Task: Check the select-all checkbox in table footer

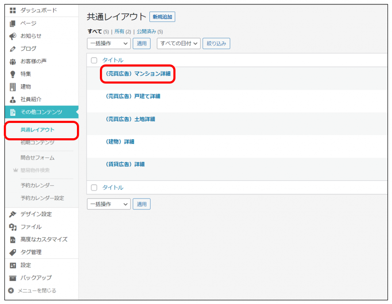Action: 94,188
